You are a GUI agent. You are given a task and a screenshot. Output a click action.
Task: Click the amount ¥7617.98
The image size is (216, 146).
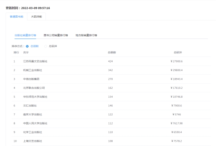(x=176, y=123)
